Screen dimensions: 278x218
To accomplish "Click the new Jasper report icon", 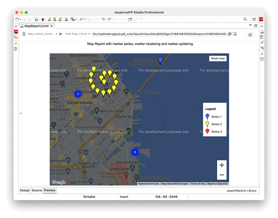I will point(49,19).
